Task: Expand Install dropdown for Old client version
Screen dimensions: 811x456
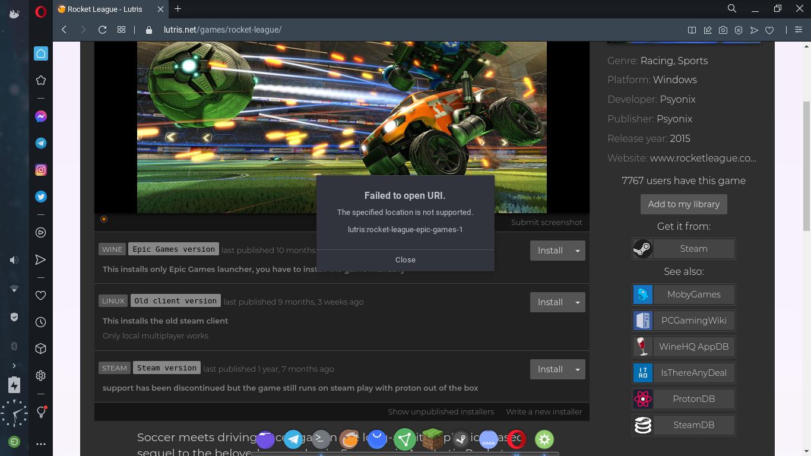Action: coord(576,302)
